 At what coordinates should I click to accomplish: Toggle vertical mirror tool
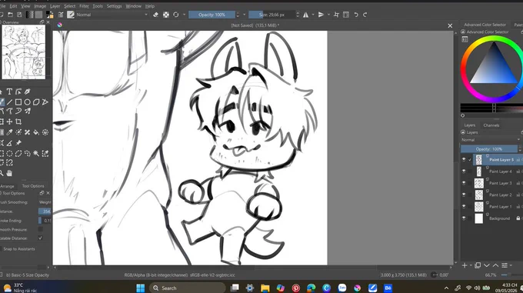pyautogui.click(x=321, y=15)
